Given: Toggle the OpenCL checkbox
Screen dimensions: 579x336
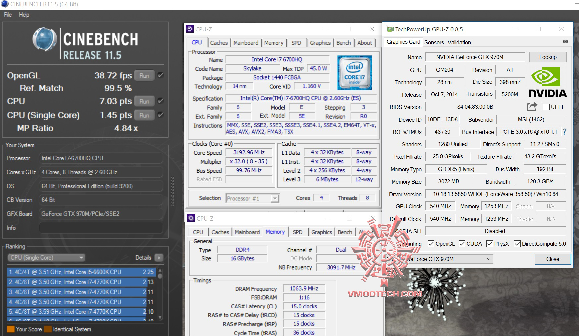Looking at the screenshot, I should click(431, 244).
